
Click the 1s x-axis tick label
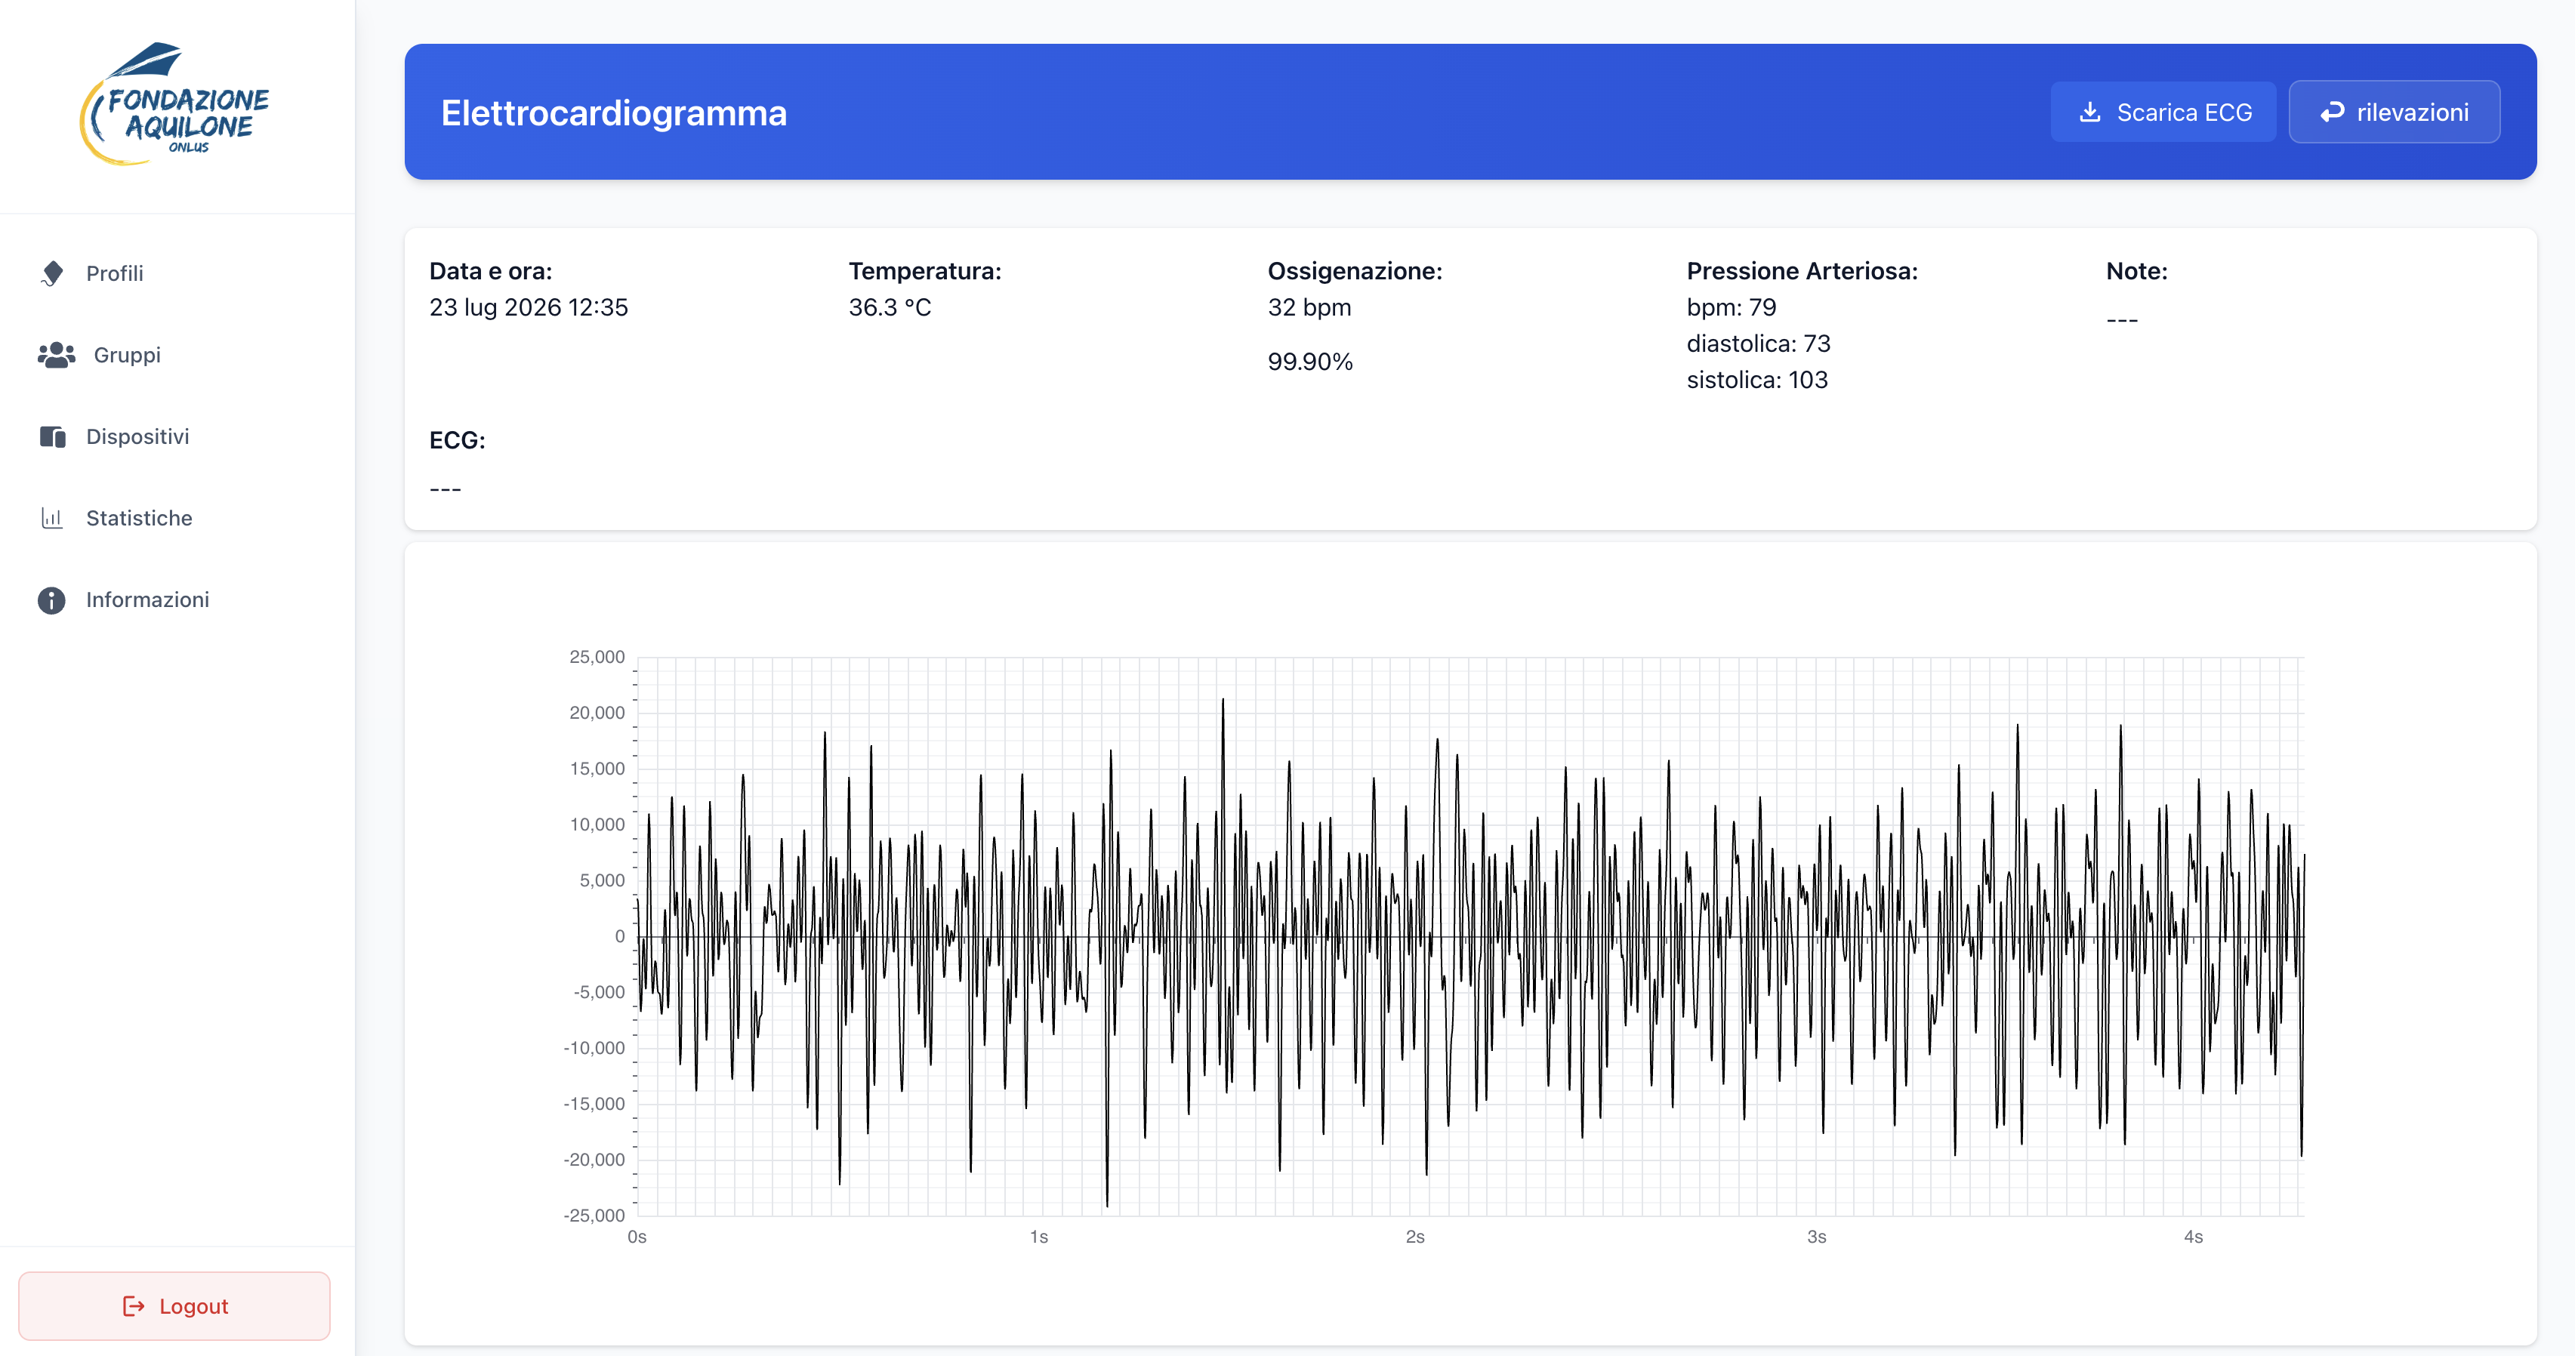(1038, 1237)
